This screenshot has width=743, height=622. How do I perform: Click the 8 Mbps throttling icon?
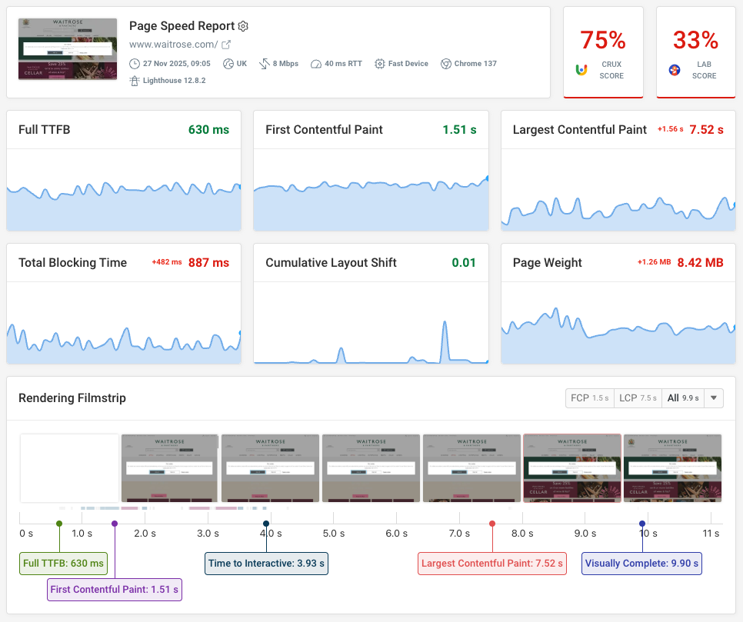click(x=264, y=63)
